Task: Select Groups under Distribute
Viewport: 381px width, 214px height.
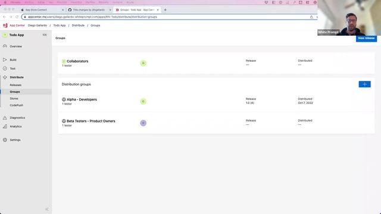Action: pos(15,92)
